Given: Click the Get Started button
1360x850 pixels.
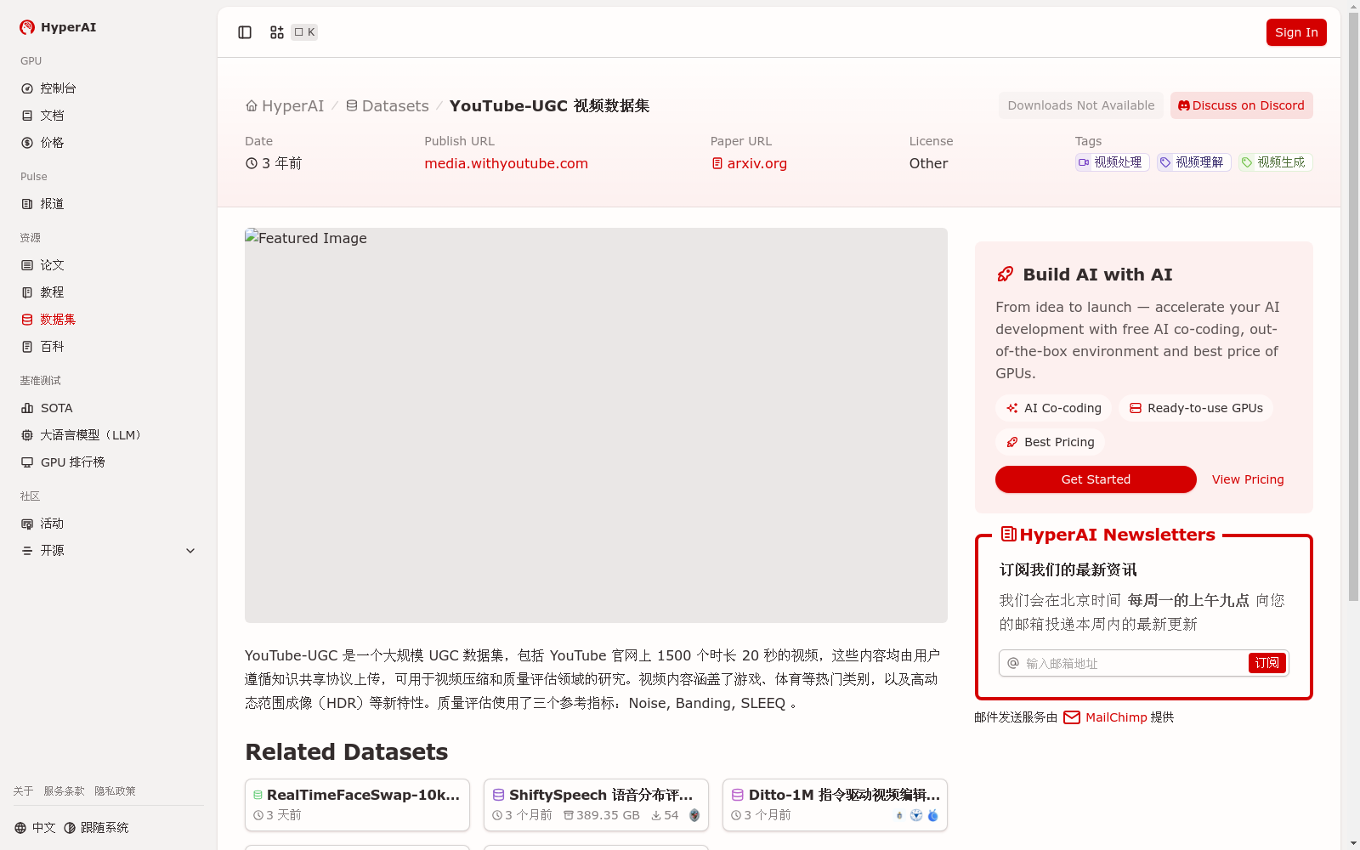Looking at the screenshot, I should tap(1096, 479).
